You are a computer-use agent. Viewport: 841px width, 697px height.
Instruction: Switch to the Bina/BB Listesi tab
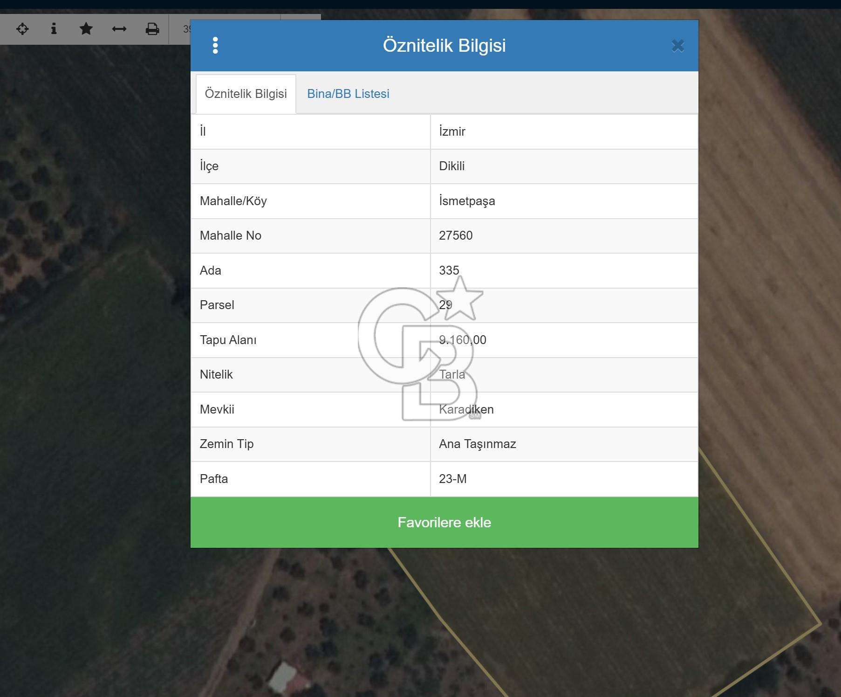click(348, 94)
